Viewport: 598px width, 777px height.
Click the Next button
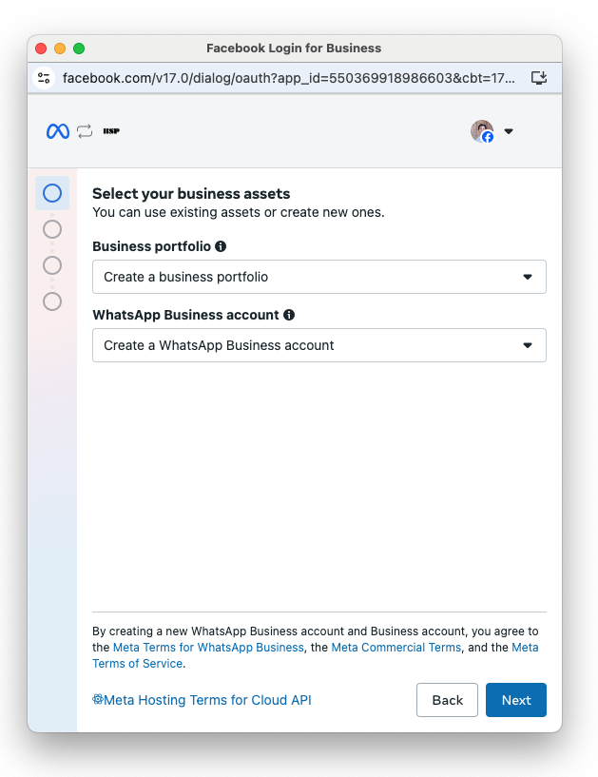[x=516, y=700]
